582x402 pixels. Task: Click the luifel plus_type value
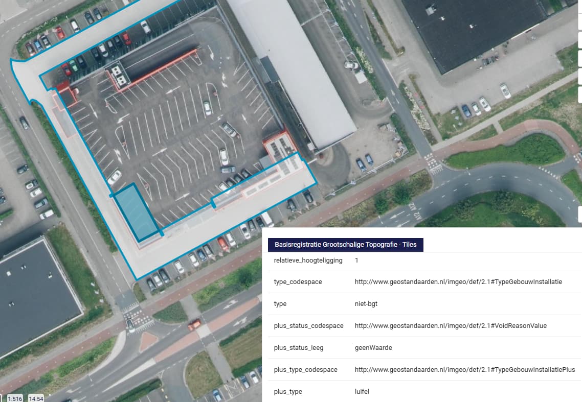coord(362,391)
